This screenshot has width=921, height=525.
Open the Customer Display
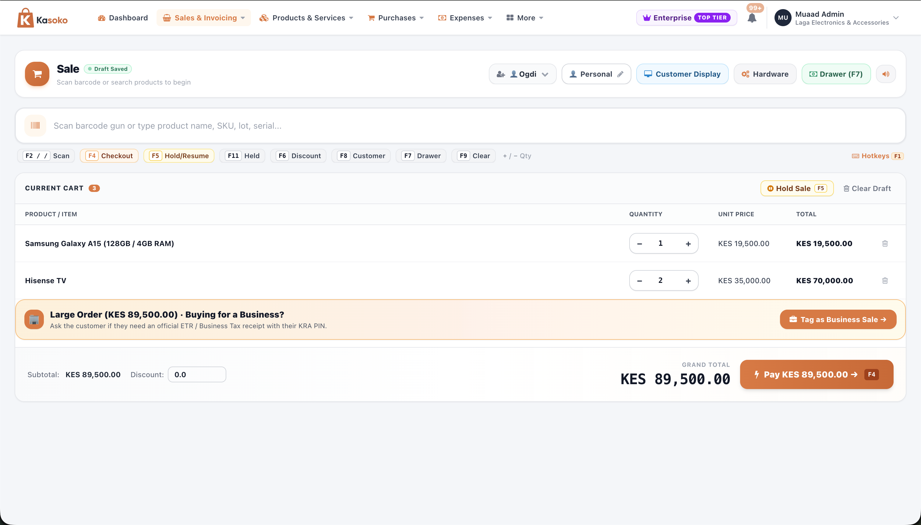[682, 74]
